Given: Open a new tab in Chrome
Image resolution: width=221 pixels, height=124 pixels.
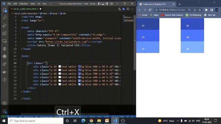Looking at the screenshot, I should click(180, 4).
